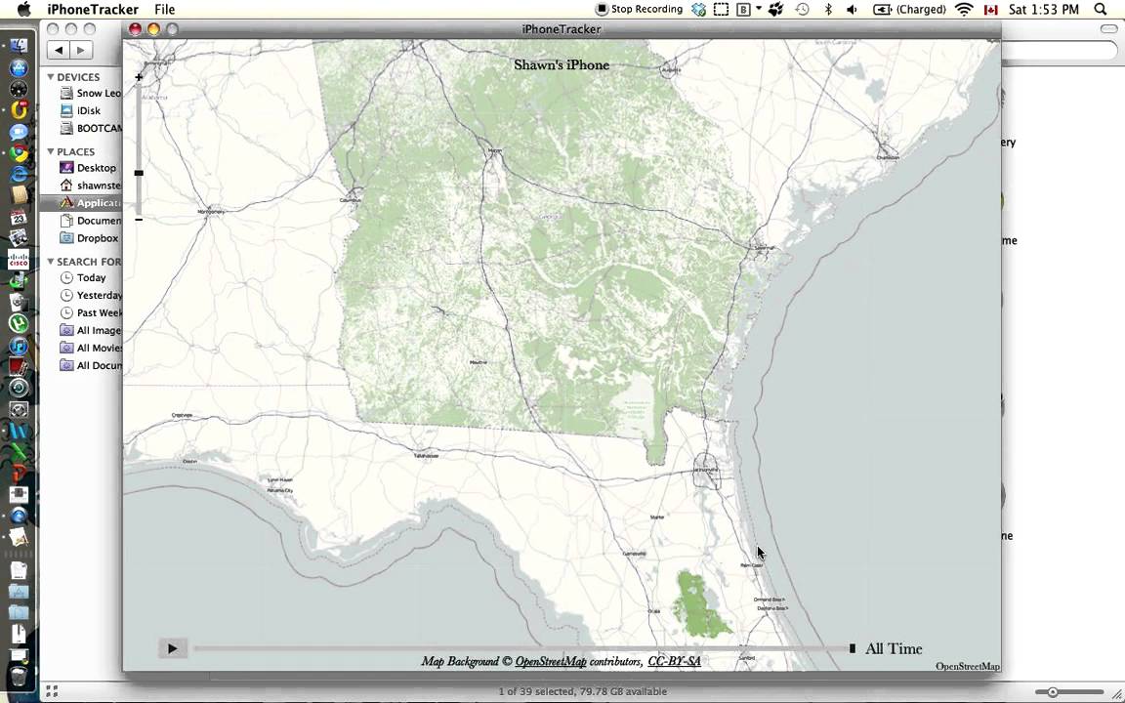
Task: Click the paw print menu bar icon
Action: pos(775,10)
